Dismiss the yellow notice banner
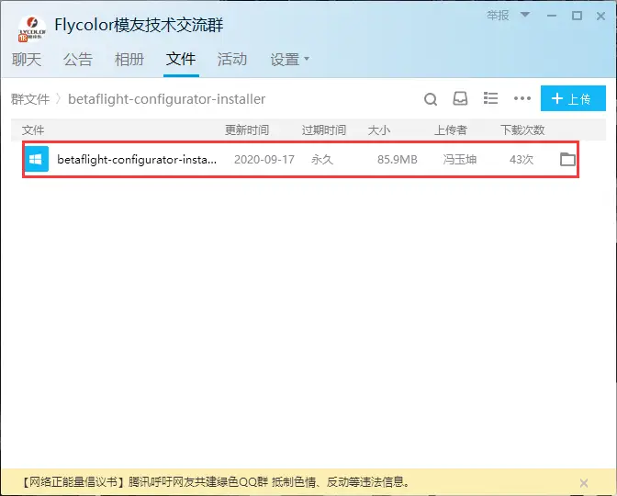 click(584, 482)
